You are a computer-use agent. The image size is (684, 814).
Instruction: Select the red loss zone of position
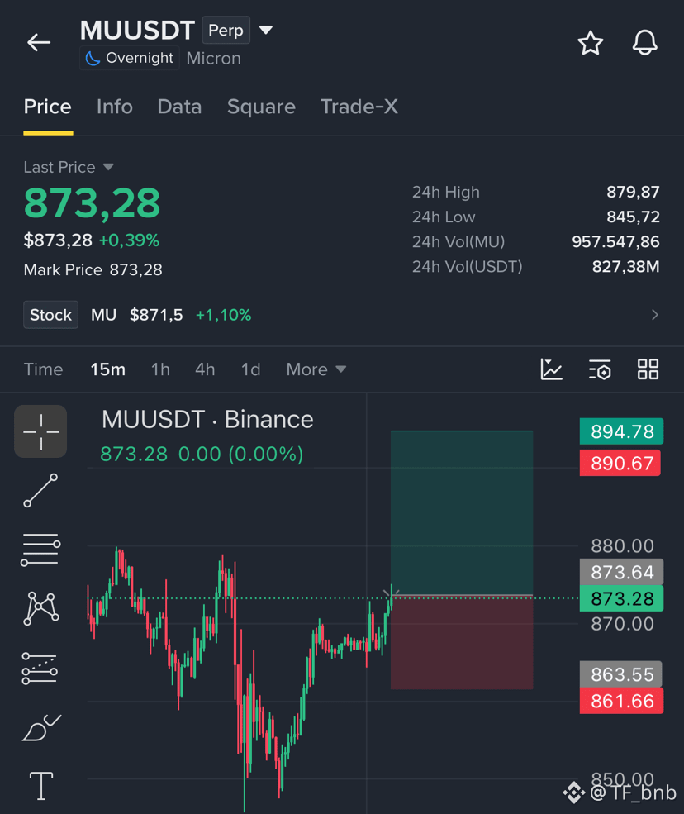click(462, 642)
